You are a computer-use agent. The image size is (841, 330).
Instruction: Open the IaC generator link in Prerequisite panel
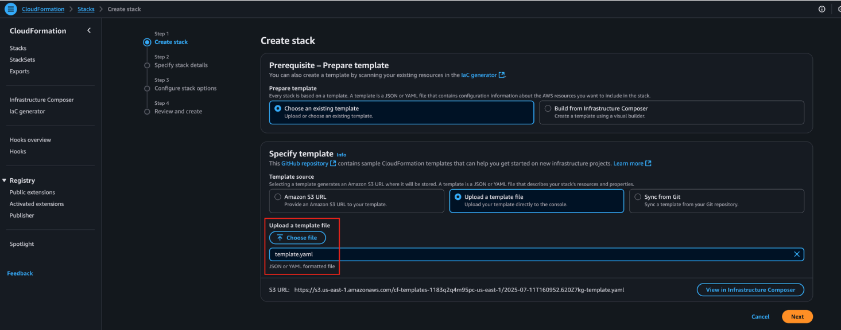tap(479, 75)
